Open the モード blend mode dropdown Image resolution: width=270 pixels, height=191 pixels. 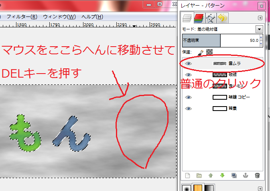(259, 29)
